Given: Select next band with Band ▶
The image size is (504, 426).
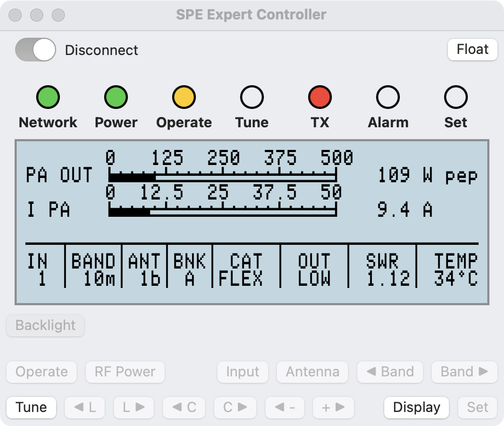Looking at the screenshot, I should tap(465, 372).
